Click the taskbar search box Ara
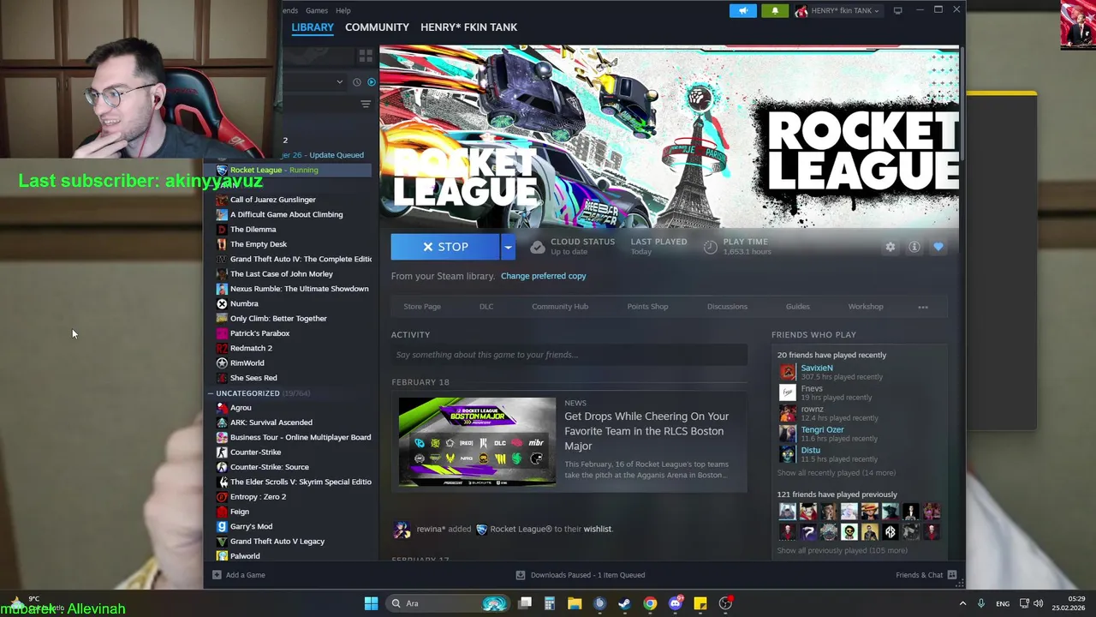The width and height of the screenshot is (1096, 617). (x=449, y=603)
